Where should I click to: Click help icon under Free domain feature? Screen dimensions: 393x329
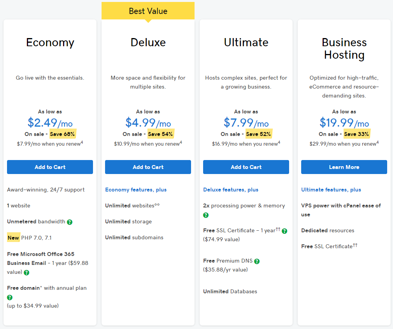click(10, 297)
